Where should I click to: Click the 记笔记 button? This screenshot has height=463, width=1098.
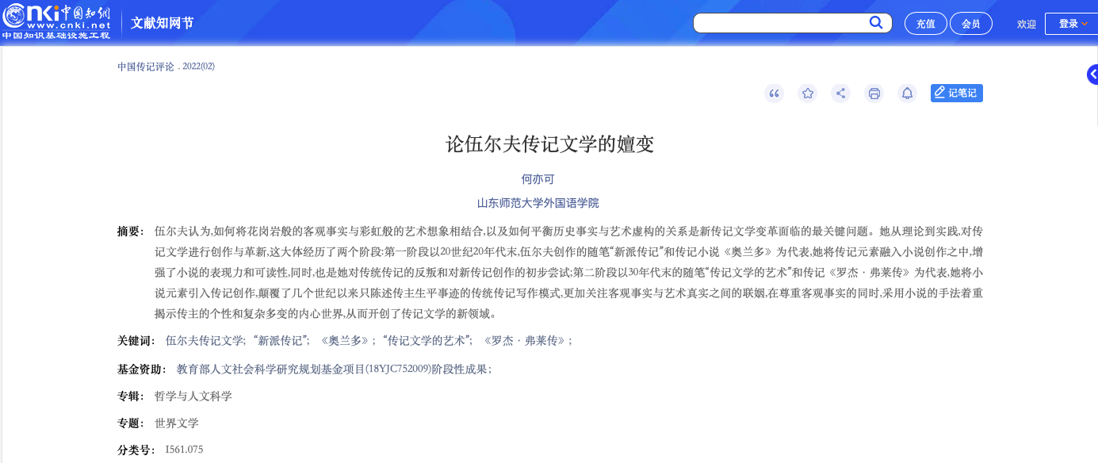956,94
